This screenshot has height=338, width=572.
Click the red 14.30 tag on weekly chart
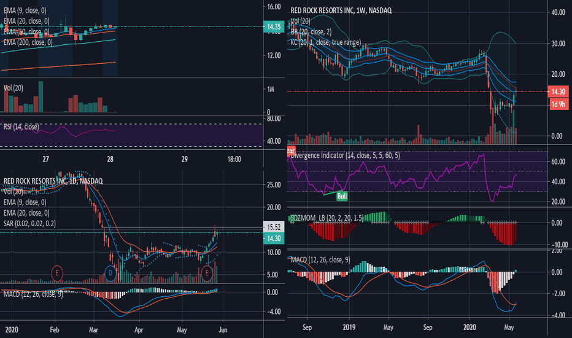point(558,92)
